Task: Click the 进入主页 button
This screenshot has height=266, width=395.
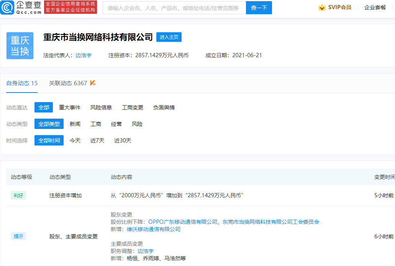Action: click(169, 37)
